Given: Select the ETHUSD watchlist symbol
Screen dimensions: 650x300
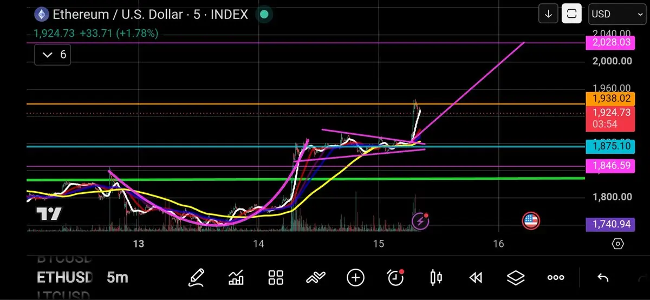Looking at the screenshot, I should pyautogui.click(x=64, y=278).
